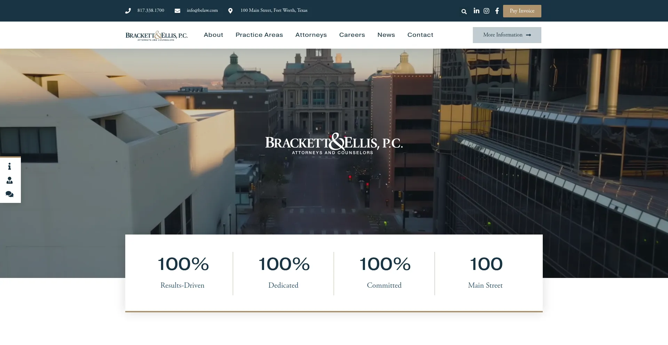Click the More Information button
The image size is (668, 345).
coord(507,35)
